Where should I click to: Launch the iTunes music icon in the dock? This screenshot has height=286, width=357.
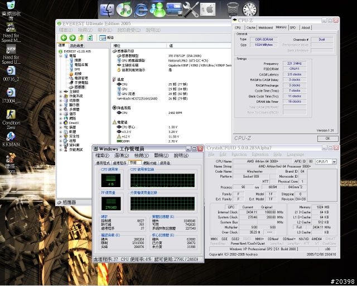click(124, 10)
